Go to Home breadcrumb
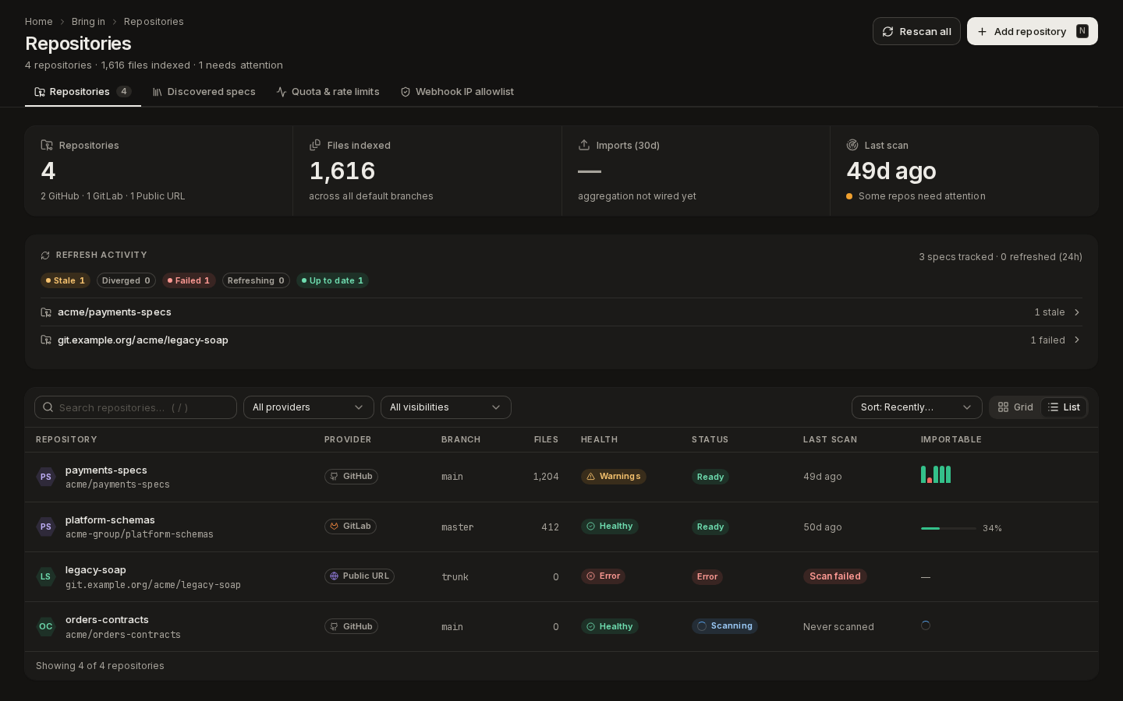The height and width of the screenshot is (701, 1123). click(39, 22)
